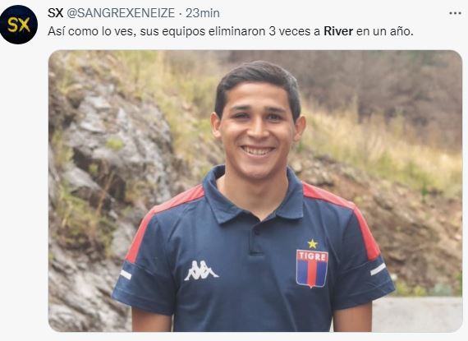
Task: Open the three-dot more options menu
Action: point(455,13)
